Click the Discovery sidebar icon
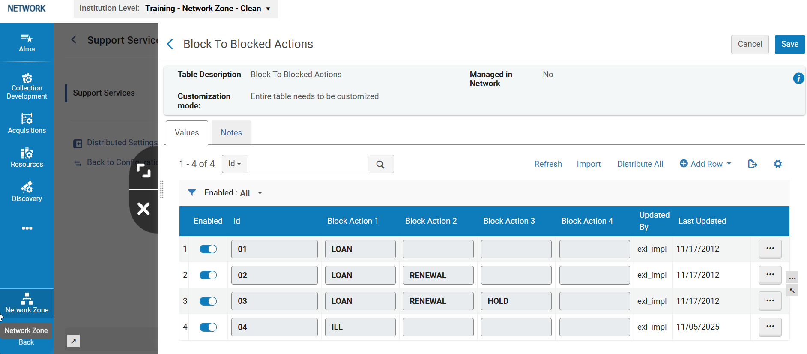 (27, 192)
